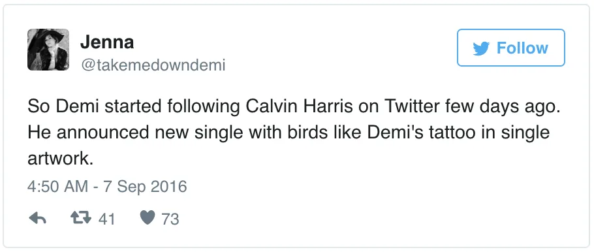Like the tweet with the heart icon
The height and width of the screenshot is (252, 594).
coord(148,218)
